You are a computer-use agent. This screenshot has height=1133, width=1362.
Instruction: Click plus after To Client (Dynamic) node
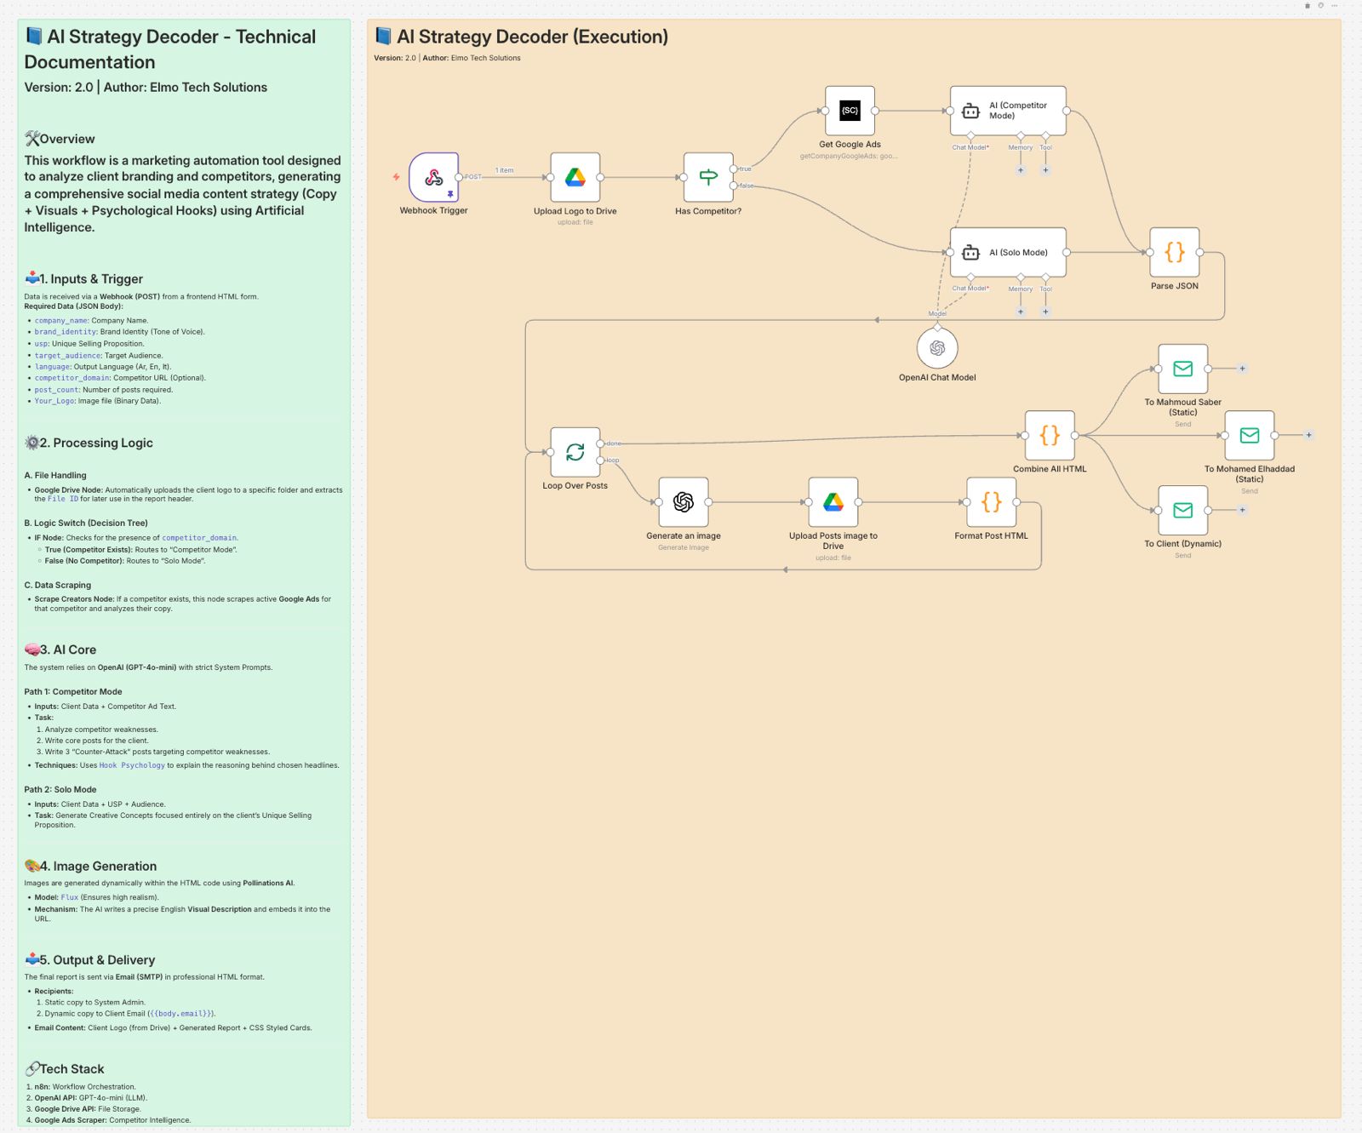tap(1242, 510)
